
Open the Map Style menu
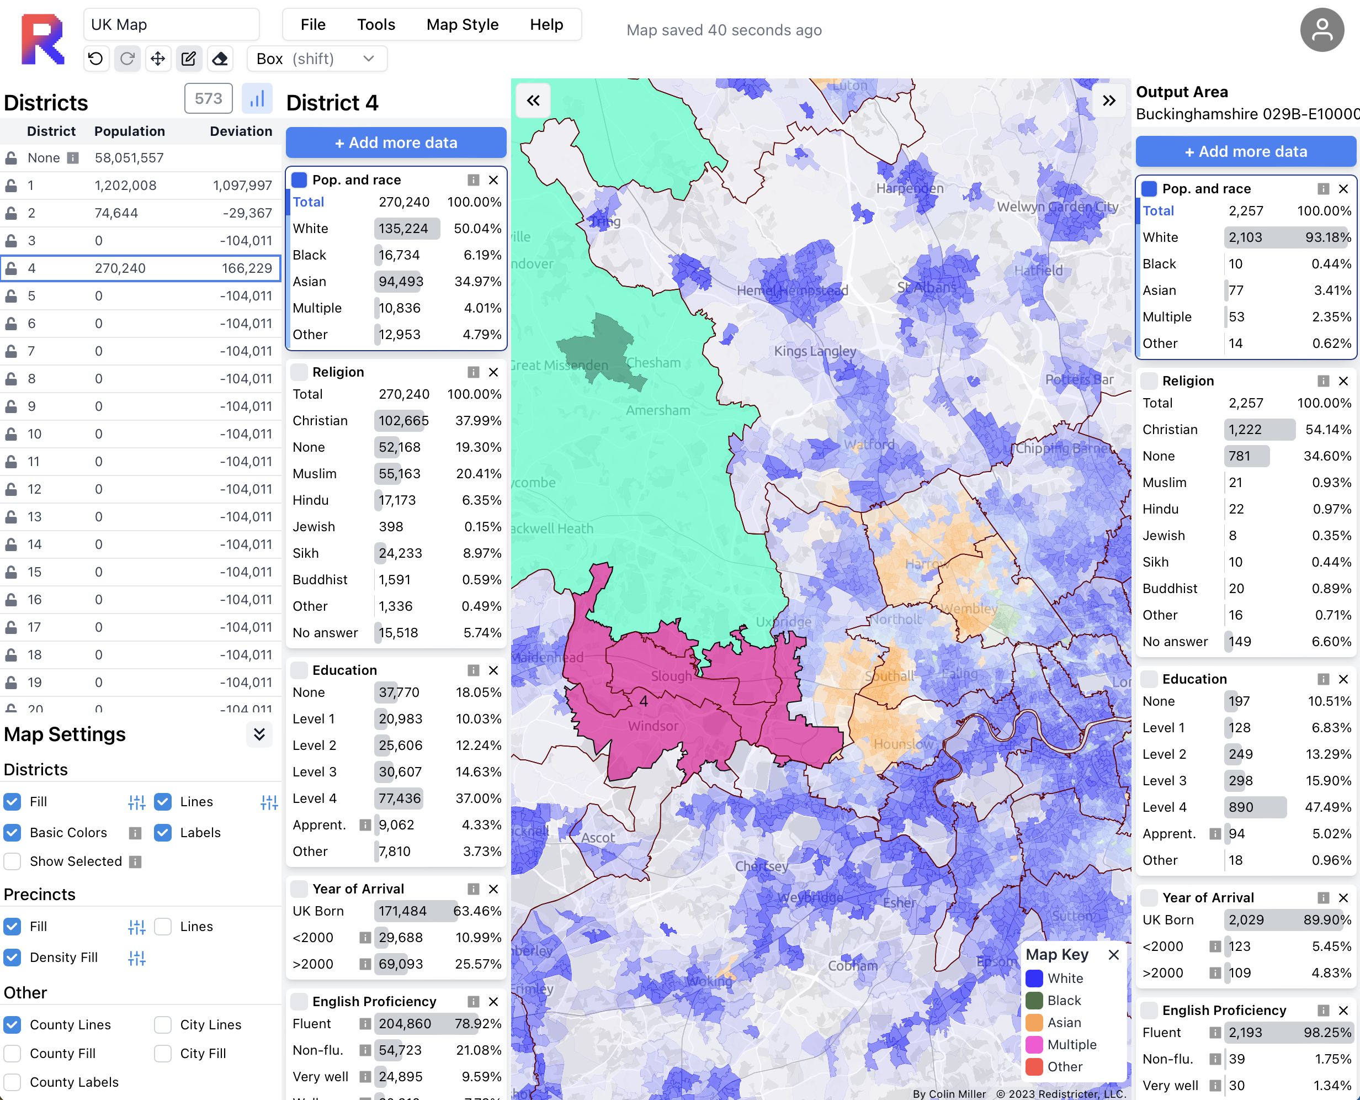coord(462,25)
